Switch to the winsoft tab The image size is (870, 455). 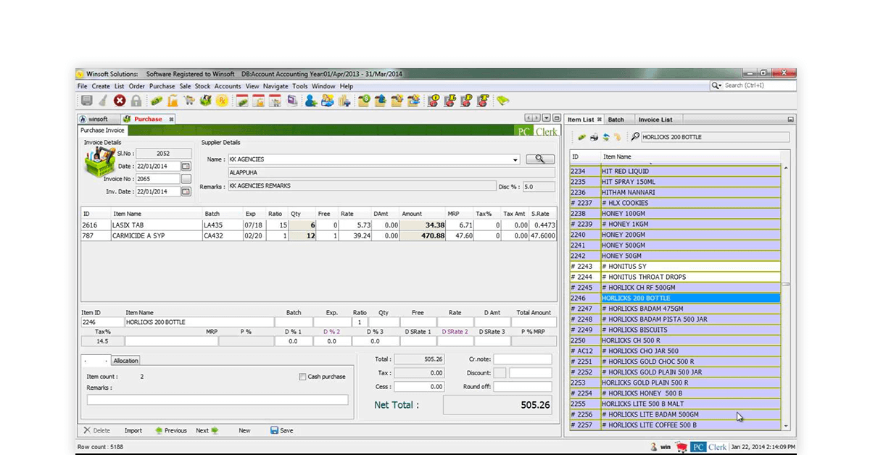(97, 119)
